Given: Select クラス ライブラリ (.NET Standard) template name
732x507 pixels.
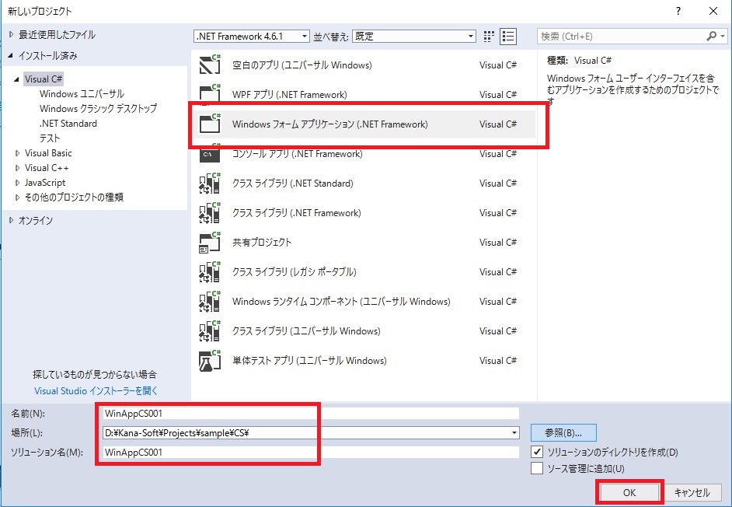Looking at the screenshot, I should (293, 184).
